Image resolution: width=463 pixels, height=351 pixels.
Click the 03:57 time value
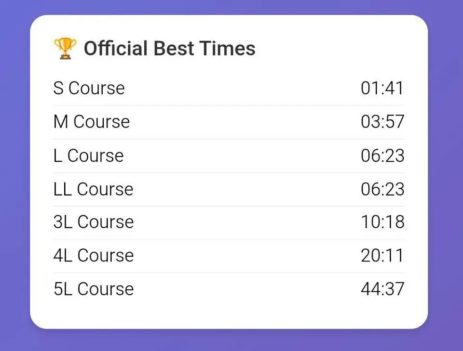pos(382,122)
